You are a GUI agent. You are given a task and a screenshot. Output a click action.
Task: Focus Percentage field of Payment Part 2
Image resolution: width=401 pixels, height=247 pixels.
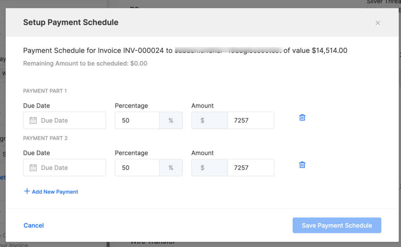tap(137, 168)
